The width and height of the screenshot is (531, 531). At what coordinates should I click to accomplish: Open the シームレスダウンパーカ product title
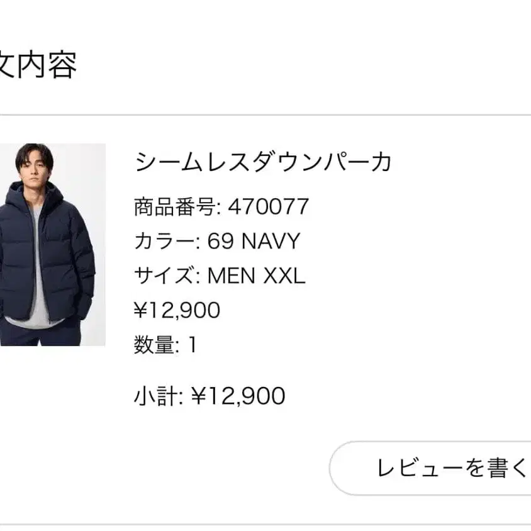pyautogui.click(x=263, y=162)
